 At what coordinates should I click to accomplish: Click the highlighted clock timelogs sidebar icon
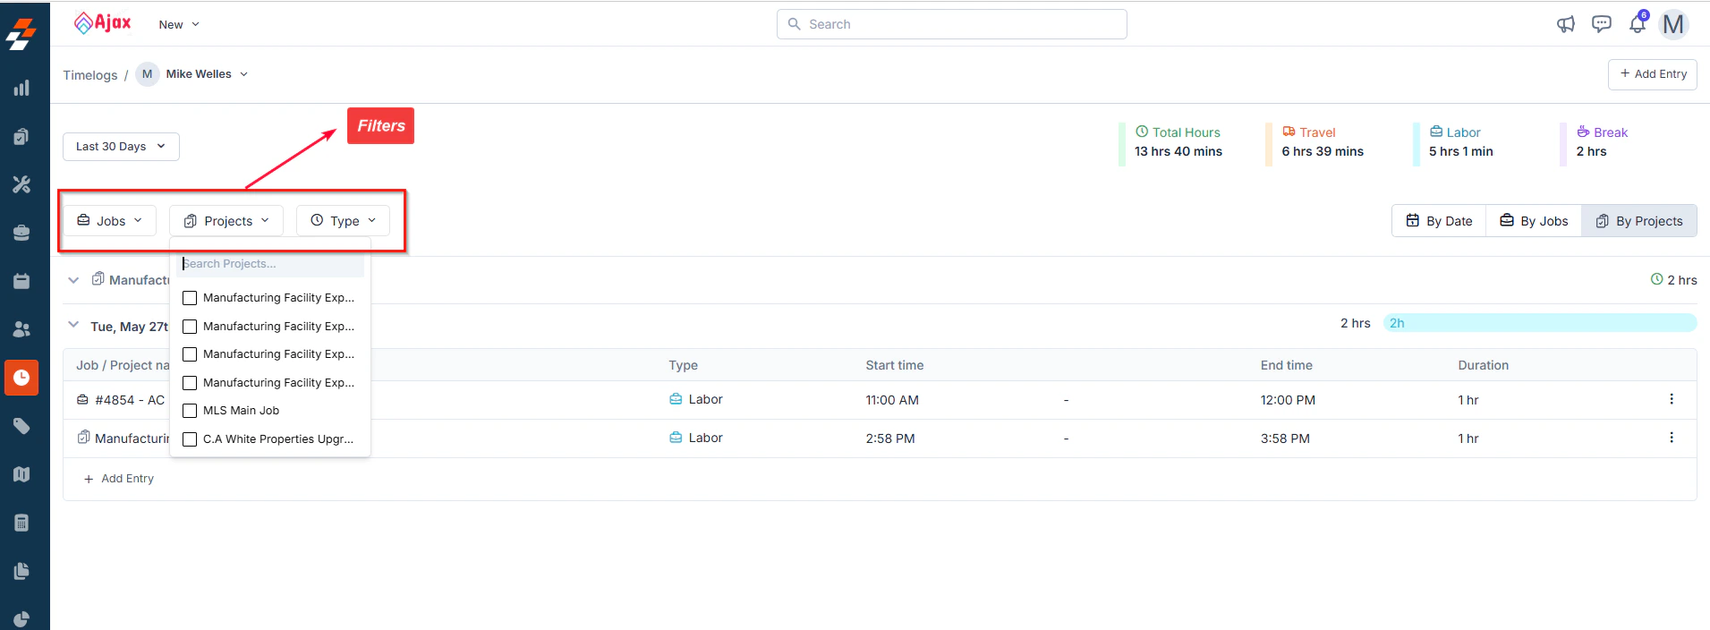[x=21, y=378]
